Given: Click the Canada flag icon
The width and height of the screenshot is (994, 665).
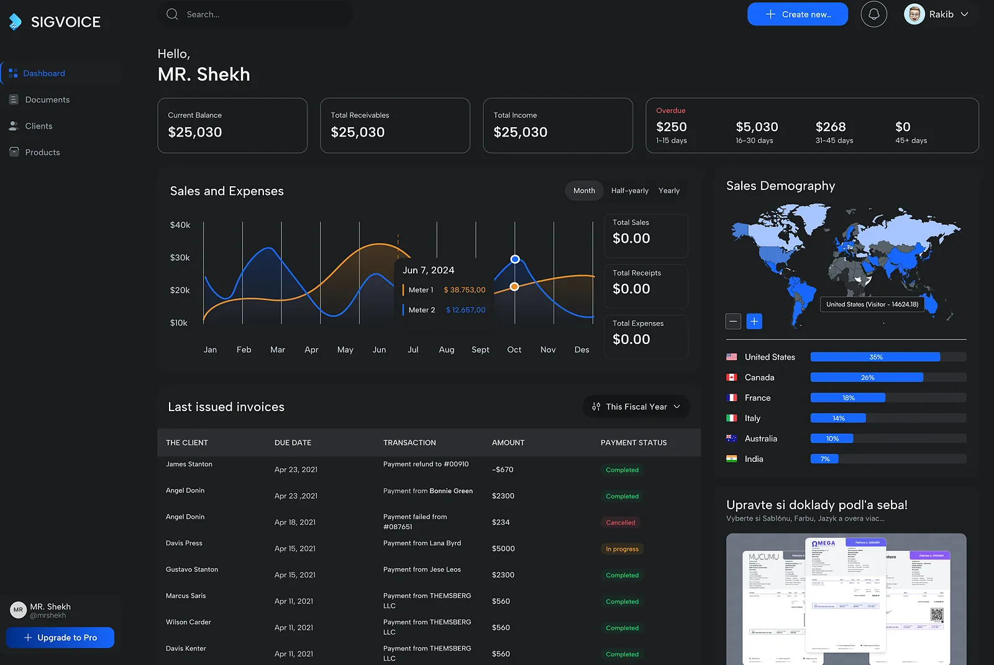Looking at the screenshot, I should tap(732, 378).
